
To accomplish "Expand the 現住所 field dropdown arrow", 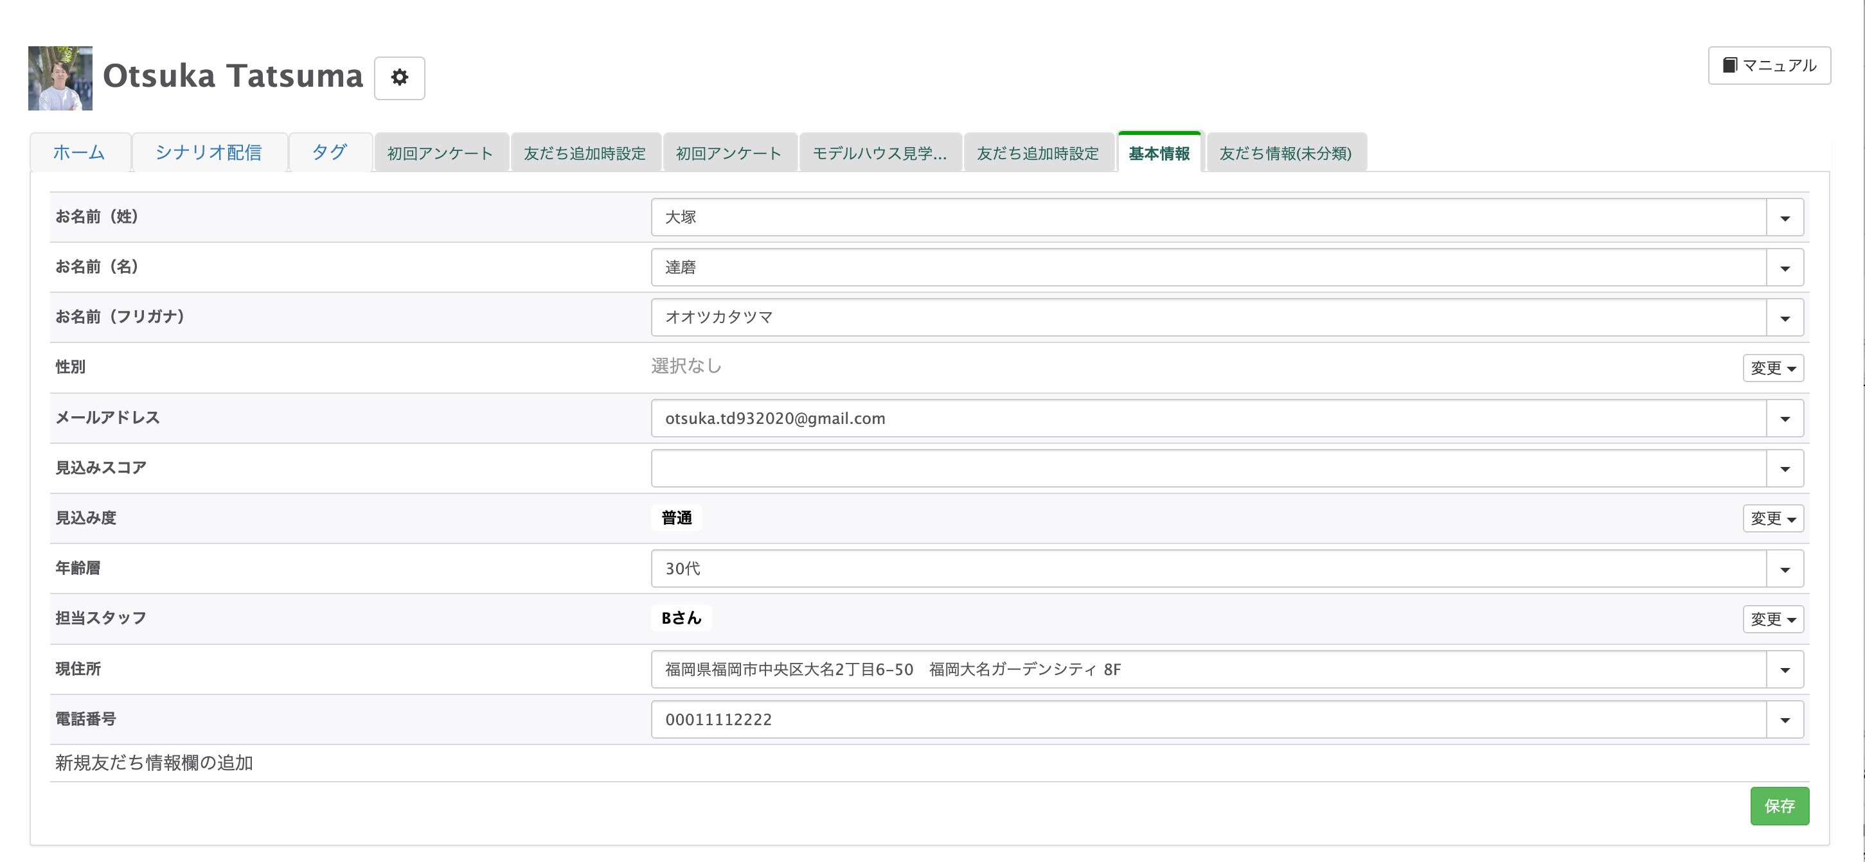I will (1785, 669).
